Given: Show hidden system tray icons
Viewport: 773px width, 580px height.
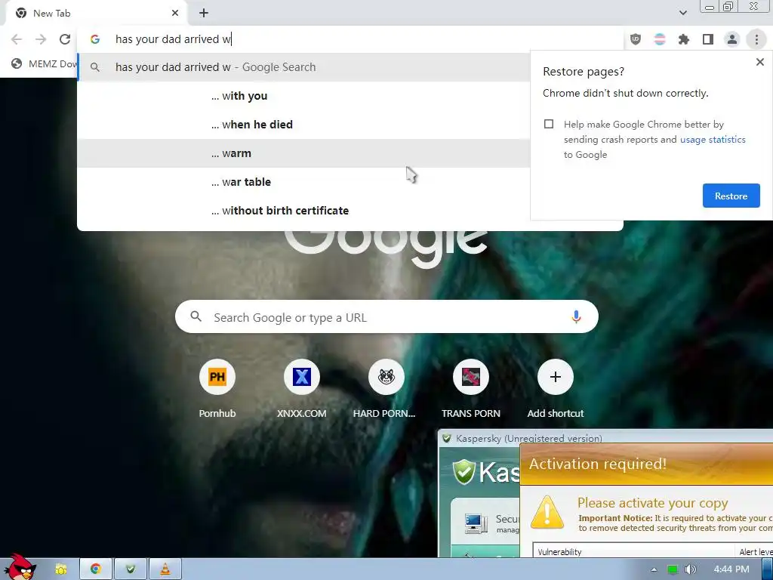Looking at the screenshot, I should (654, 569).
